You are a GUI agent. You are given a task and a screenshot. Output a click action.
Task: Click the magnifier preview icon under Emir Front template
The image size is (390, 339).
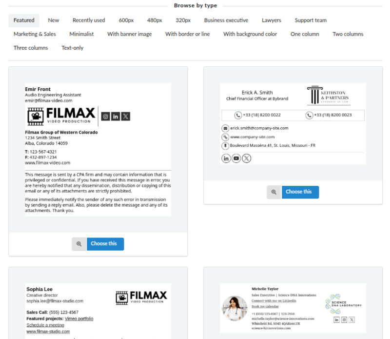(x=79, y=244)
